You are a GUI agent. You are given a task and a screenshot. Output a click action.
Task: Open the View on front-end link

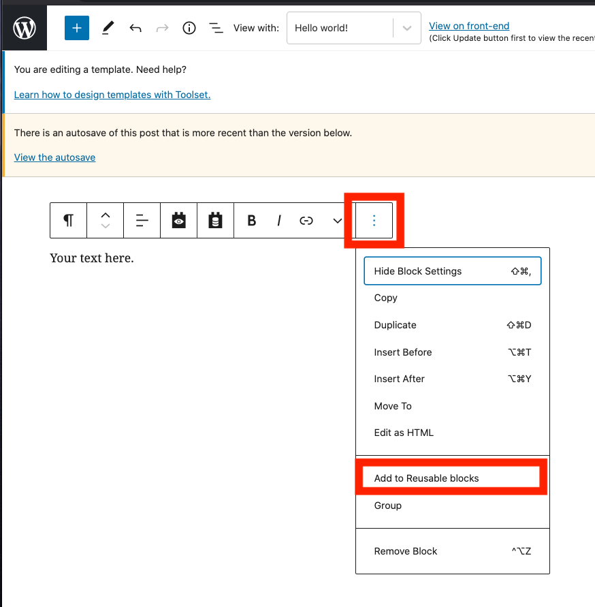469,26
